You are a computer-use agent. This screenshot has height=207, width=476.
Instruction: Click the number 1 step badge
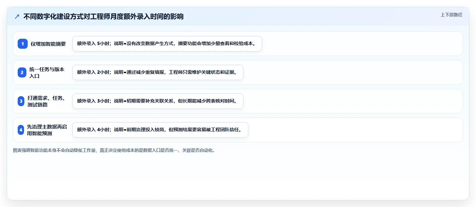23,44
